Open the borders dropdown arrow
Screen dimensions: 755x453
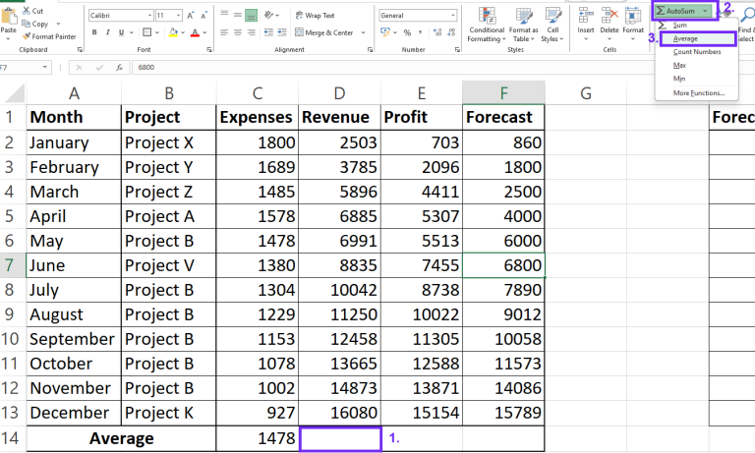pyautogui.click(x=157, y=32)
